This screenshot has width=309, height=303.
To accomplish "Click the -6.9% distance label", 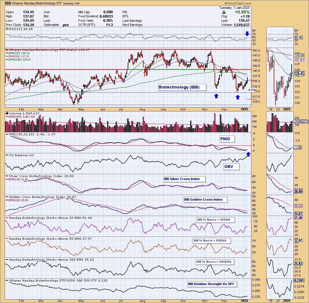I will pyautogui.click(x=251, y=90).
